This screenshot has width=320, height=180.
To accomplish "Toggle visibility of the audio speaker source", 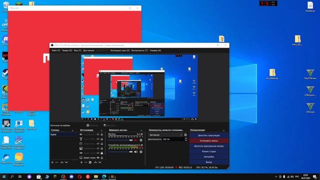I will click(x=98, y=134).
